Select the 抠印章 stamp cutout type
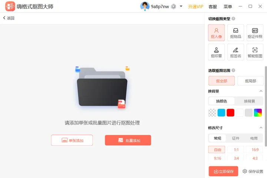Viewport: 267px width, 178px height. pyautogui.click(x=216, y=52)
